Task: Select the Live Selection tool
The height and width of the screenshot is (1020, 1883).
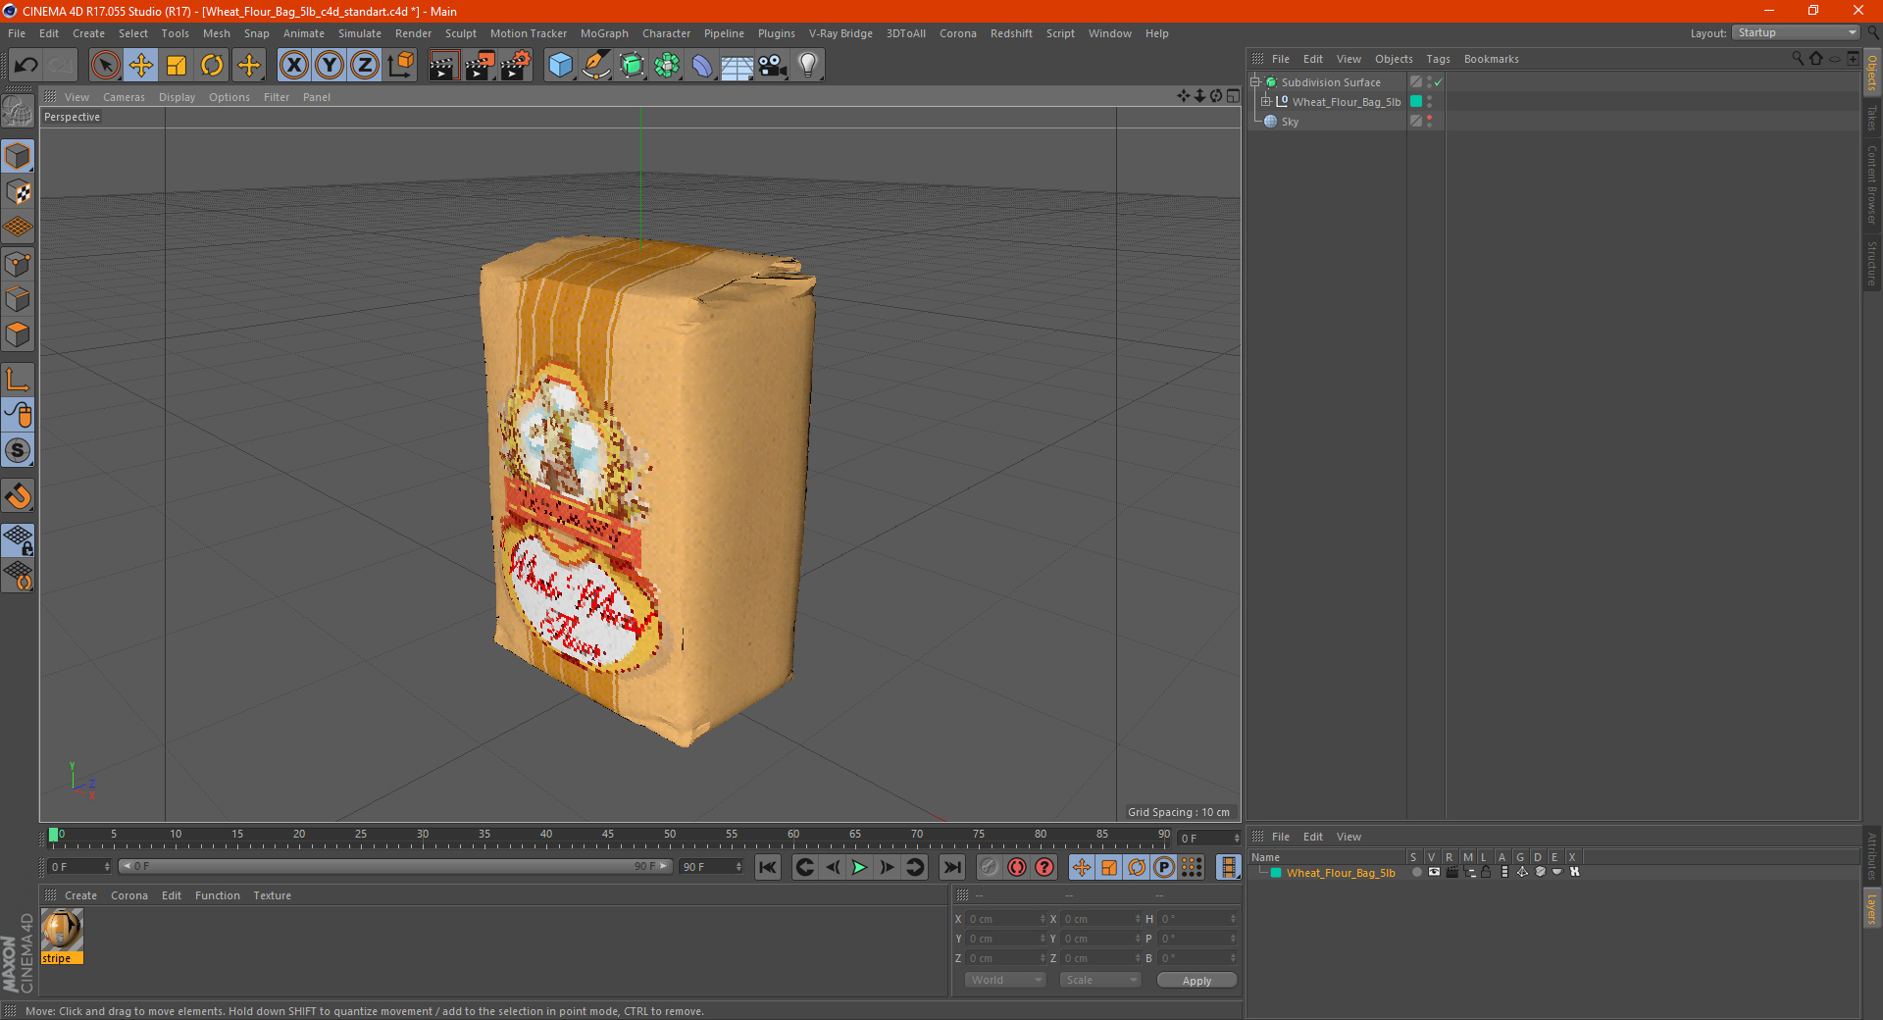Action: [x=105, y=66]
